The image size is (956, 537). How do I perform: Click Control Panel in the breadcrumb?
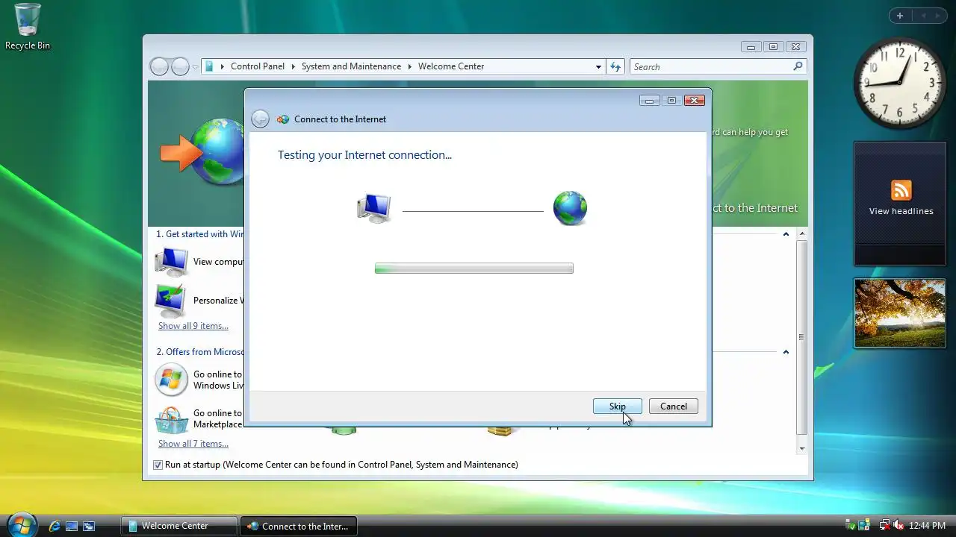pyautogui.click(x=258, y=66)
